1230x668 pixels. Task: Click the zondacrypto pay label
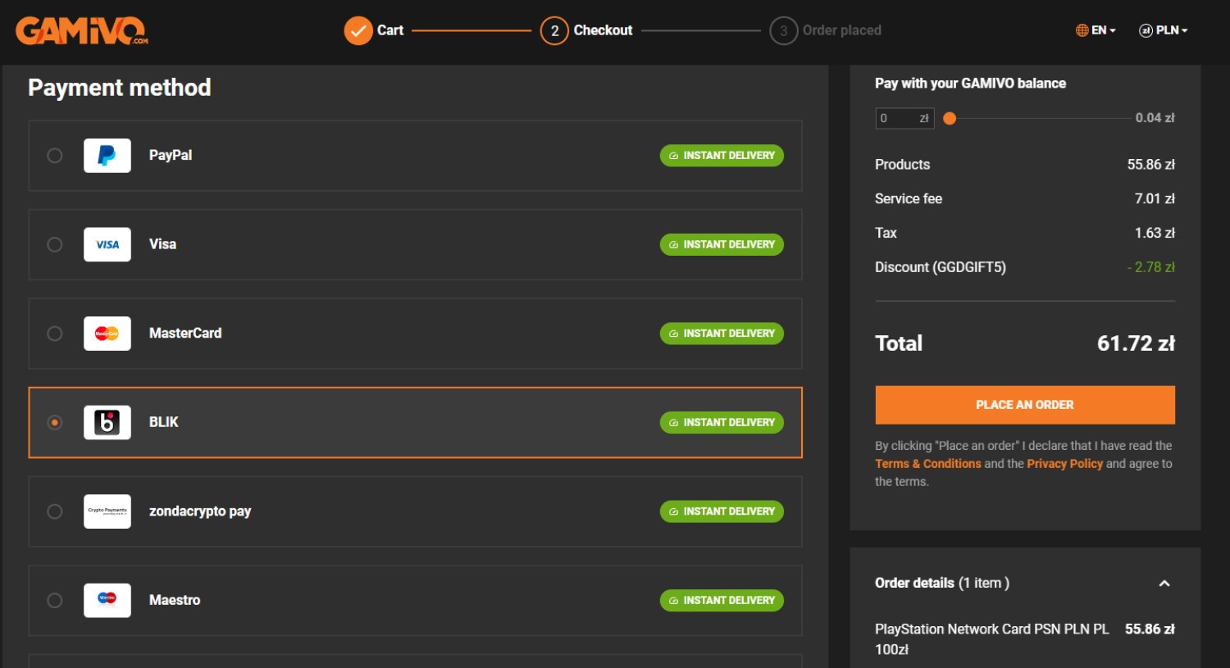click(200, 511)
